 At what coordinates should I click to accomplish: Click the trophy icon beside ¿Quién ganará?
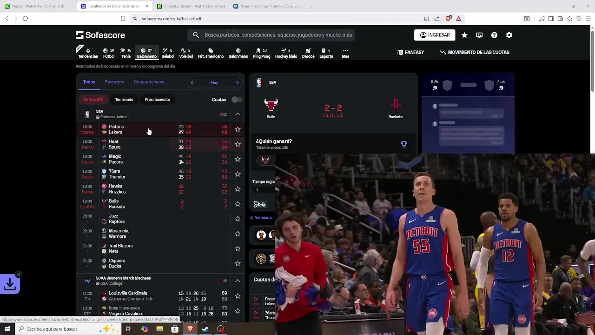404,144
